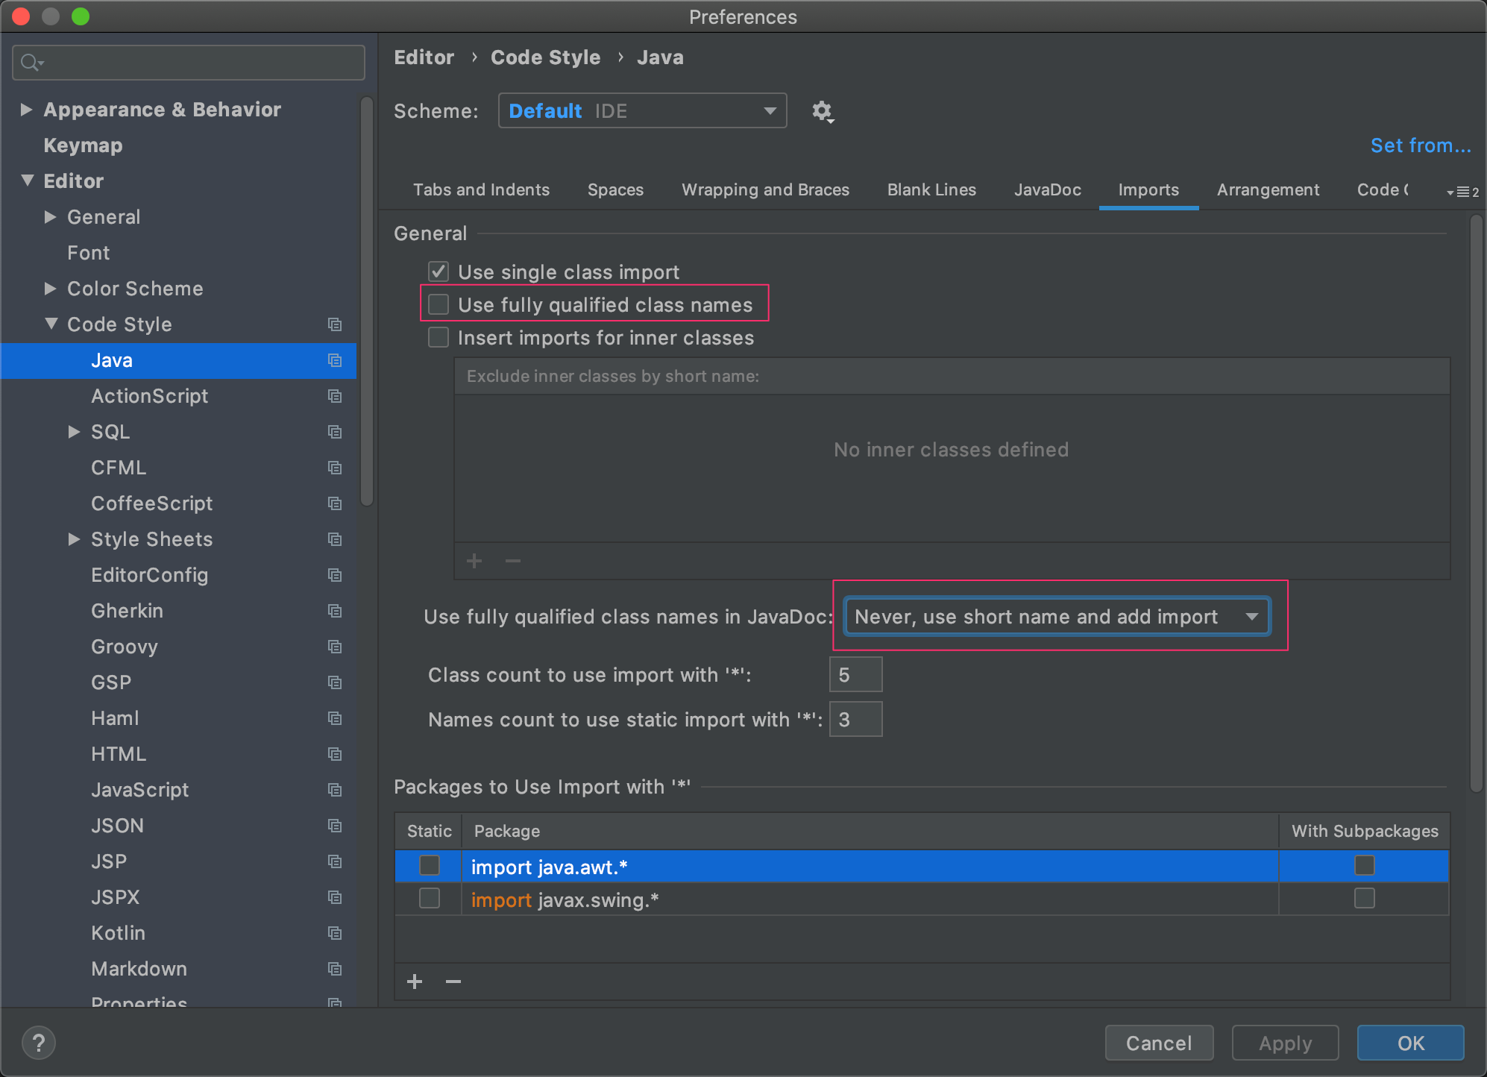Open Keymap settings
The image size is (1487, 1077).
click(x=83, y=145)
